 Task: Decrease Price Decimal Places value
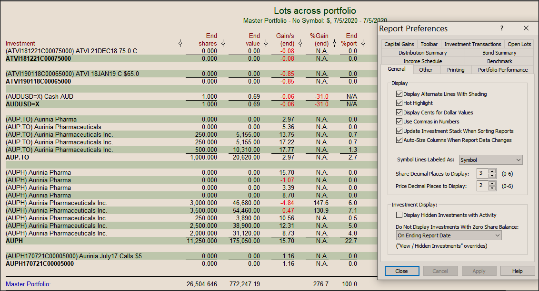point(492,188)
